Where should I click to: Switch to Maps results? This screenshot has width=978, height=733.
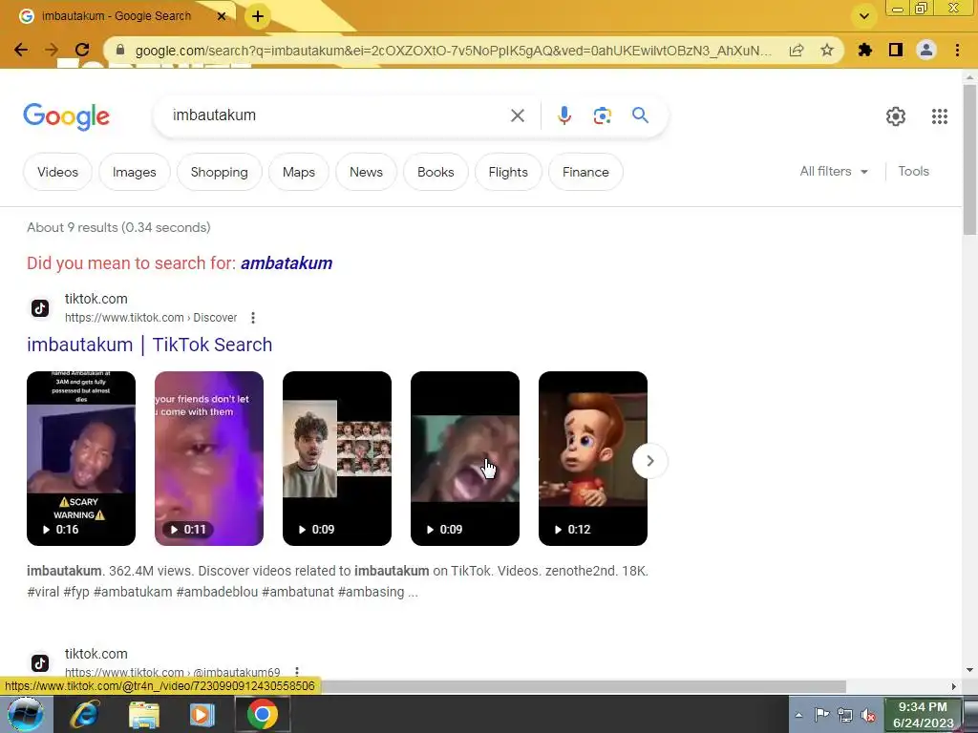[299, 172]
